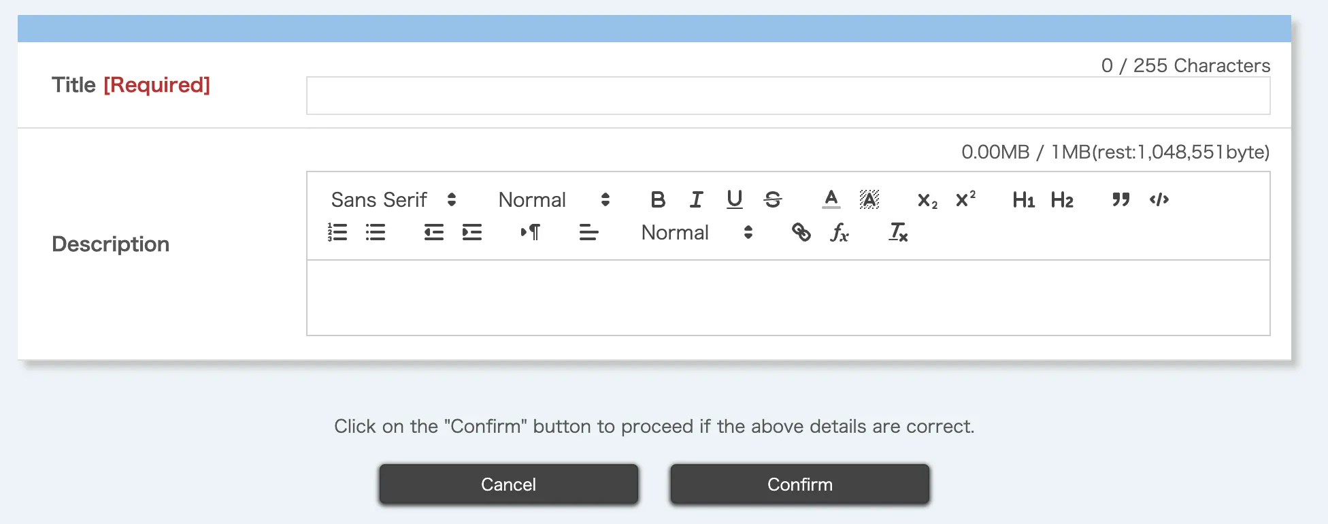Expand the Normal header dropdown in second row
The height and width of the screenshot is (524, 1328).
pos(697,233)
